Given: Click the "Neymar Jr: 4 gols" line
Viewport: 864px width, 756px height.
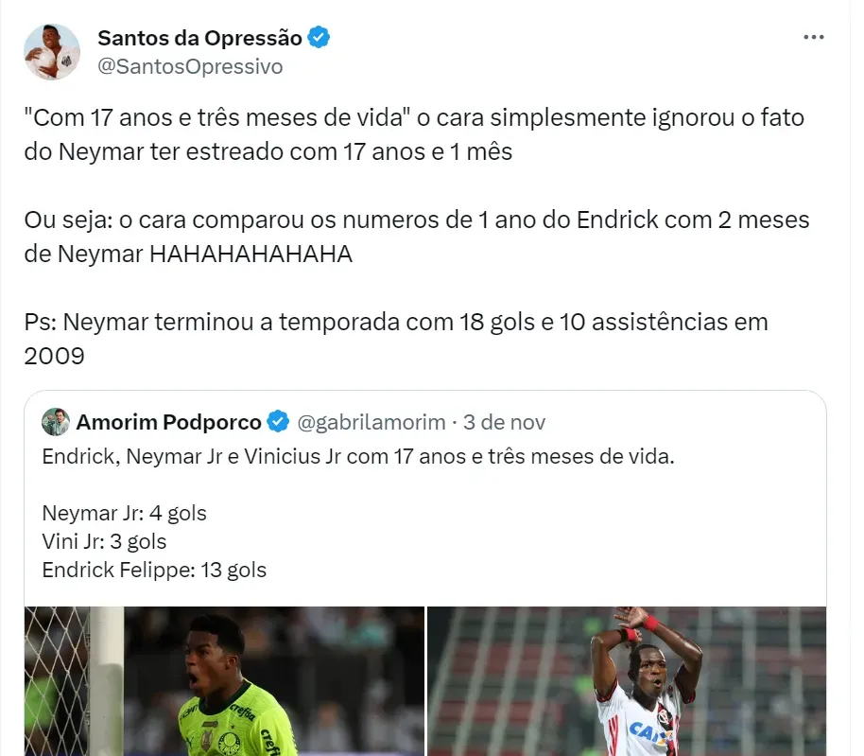Looking at the screenshot, I should (x=125, y=514).
